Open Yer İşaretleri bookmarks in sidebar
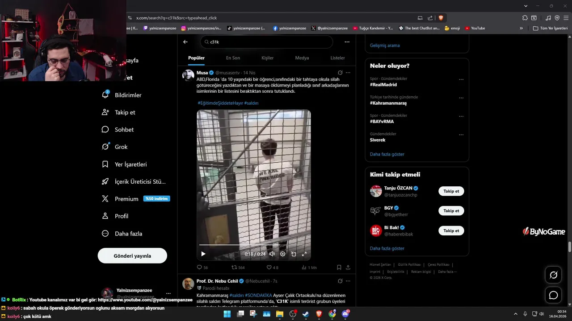 124,164
